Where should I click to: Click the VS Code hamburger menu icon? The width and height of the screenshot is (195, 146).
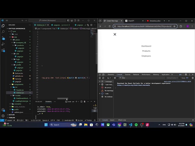[7, 20]
